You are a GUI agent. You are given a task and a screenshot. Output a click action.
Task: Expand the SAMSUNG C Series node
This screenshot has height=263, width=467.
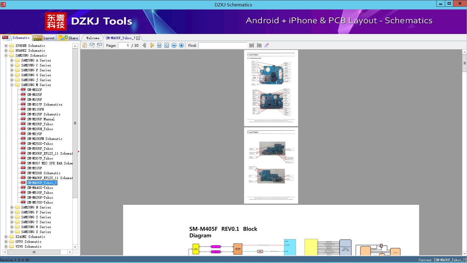(x=12, y=65)
